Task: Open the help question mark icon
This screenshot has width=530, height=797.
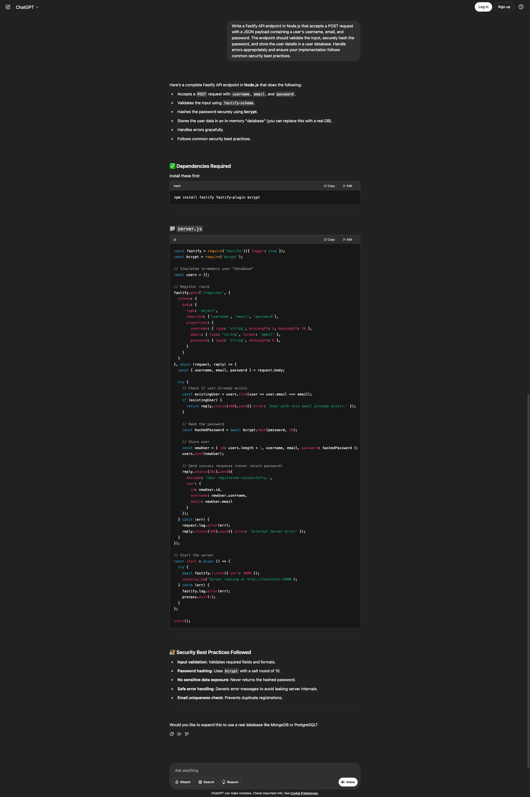Action: click(x=521, y=7)
